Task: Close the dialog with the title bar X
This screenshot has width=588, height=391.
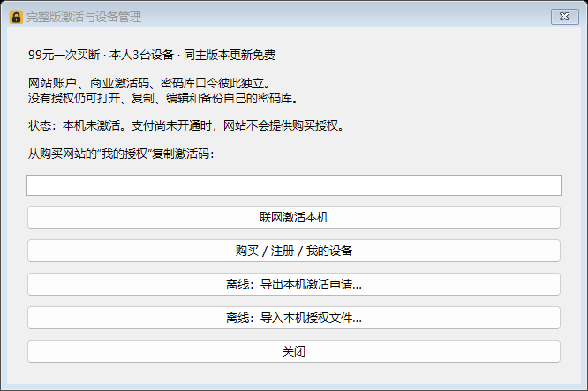Action: click(564, 17)
